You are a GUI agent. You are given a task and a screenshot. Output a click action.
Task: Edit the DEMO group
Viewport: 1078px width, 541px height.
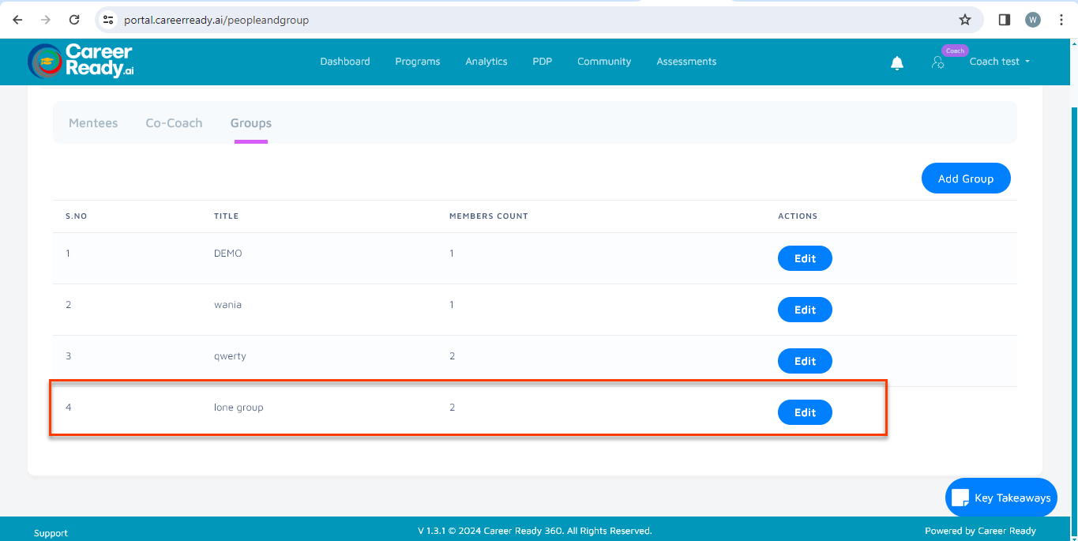804,258
